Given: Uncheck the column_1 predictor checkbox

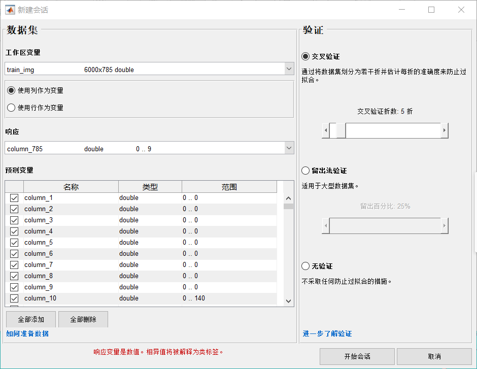Looking at the screenshot, I should tap(14, 198).
